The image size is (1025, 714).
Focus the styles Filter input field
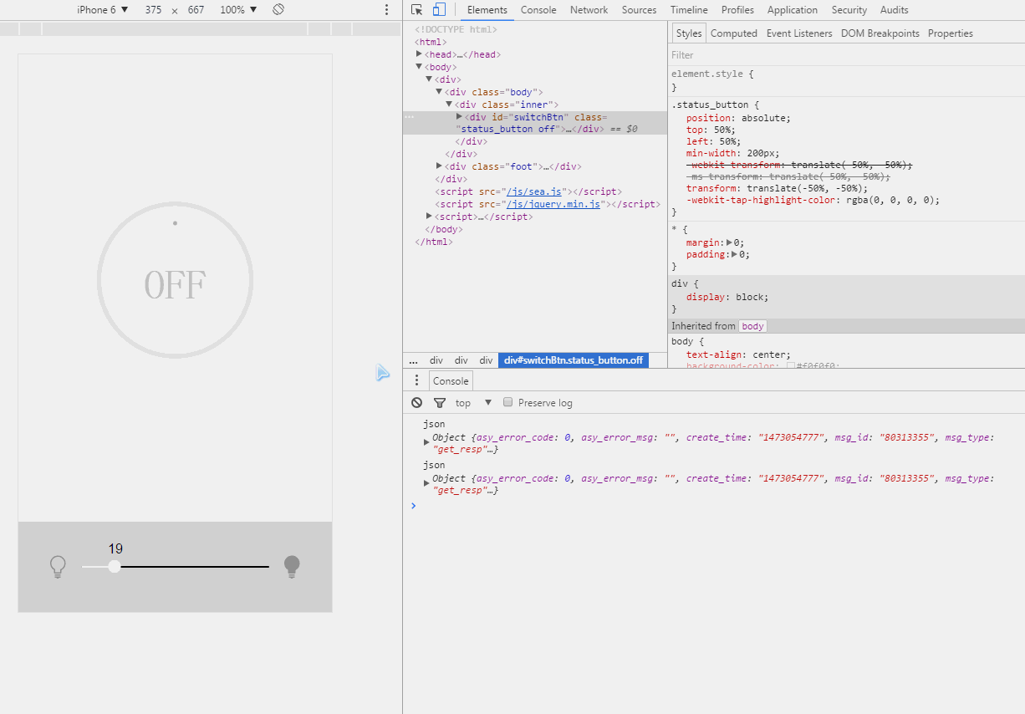click(x=846, y=55)
